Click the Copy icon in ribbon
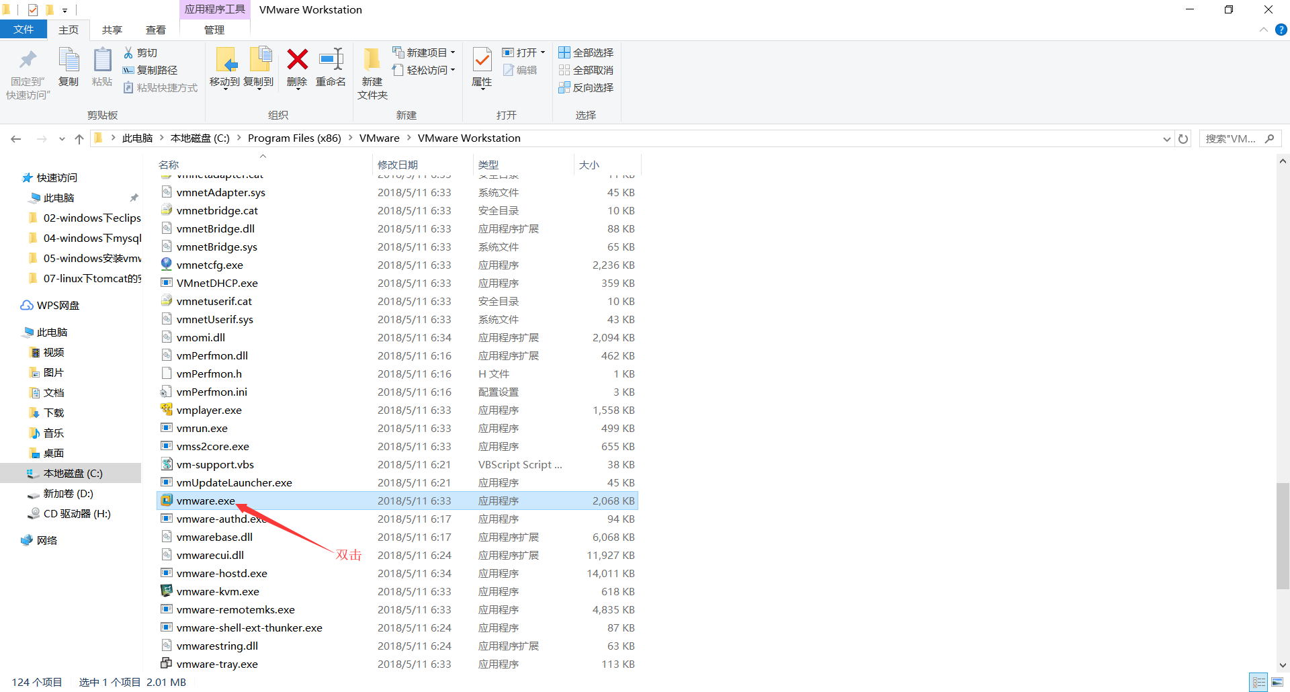The height and width of the screenshot is (692, 1290). (69, 60)
